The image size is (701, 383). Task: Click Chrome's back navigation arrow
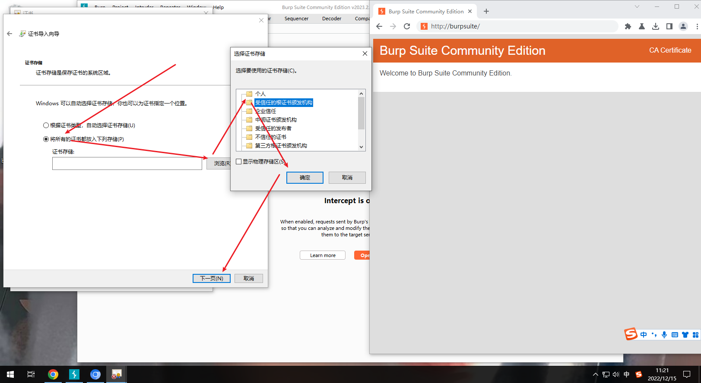(x=379, y=26)
